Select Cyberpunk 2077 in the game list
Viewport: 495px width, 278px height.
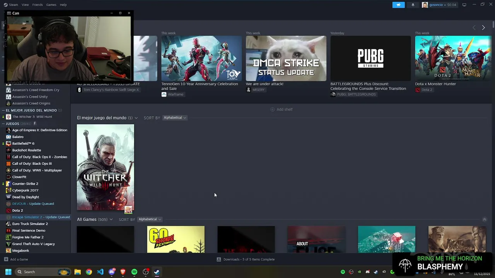25,190
